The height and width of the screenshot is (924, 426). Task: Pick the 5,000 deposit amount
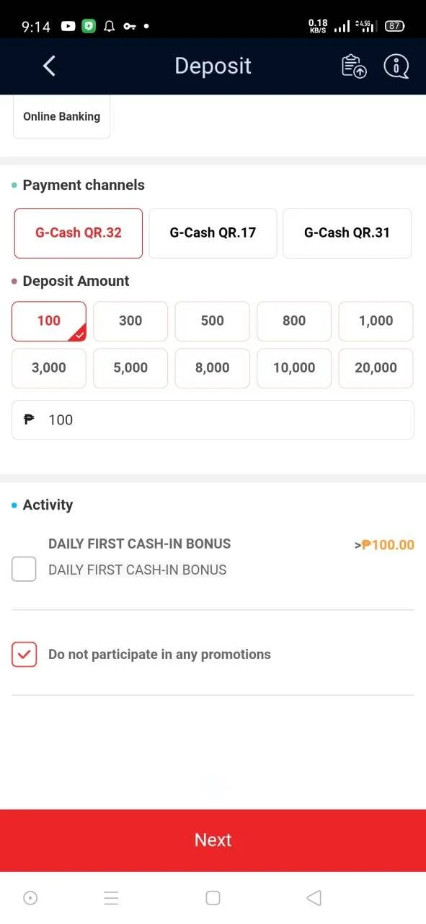tap(130, 368)
